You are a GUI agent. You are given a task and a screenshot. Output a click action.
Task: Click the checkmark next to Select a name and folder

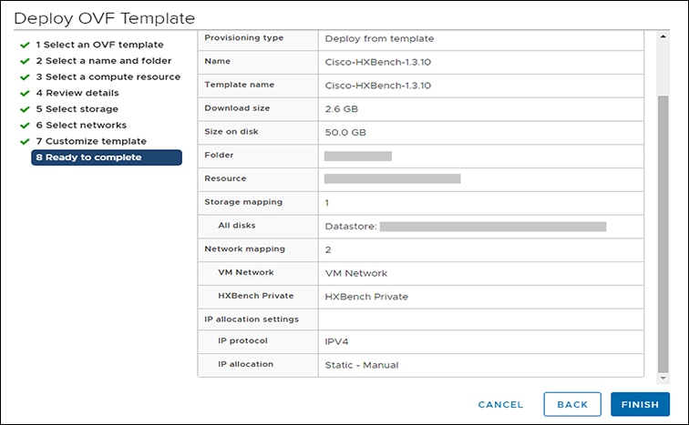pyautogui.click(x=25, y=61)
